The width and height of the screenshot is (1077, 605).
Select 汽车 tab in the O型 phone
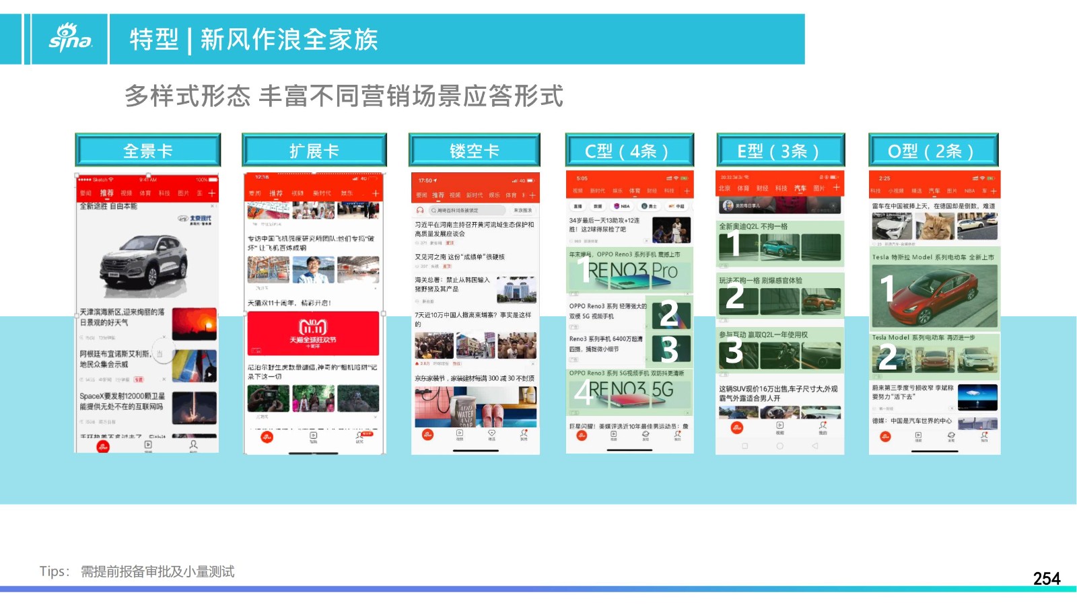pyautogui.click(x=934, y=191)
